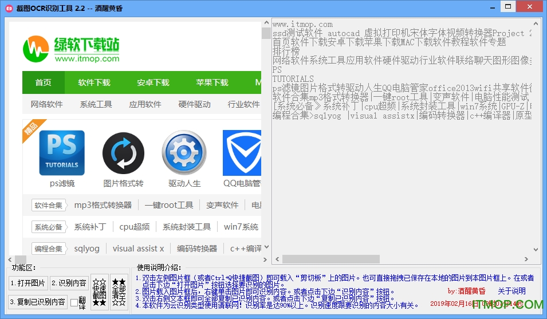Click the 2.识别内容 button
Image resolution: width=547 pixels, height=319 pixels.
click(69, 283)
